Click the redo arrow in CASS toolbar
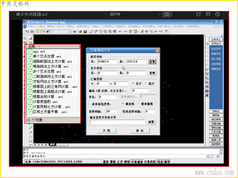Screen dimensions: 238x178 point(125,31)
